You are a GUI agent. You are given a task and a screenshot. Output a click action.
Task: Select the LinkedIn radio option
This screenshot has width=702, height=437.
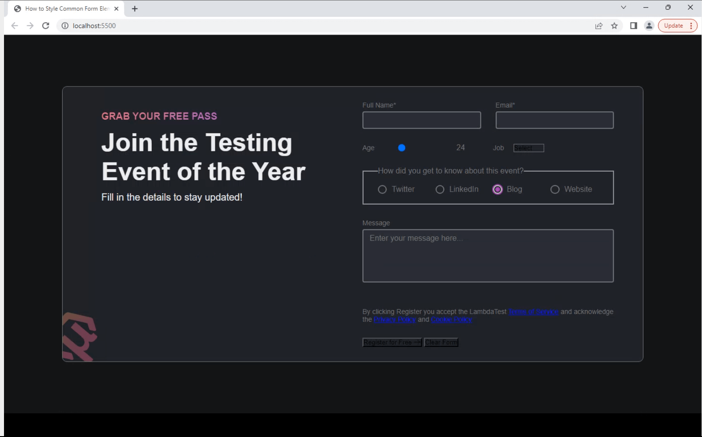coord(440,189)
